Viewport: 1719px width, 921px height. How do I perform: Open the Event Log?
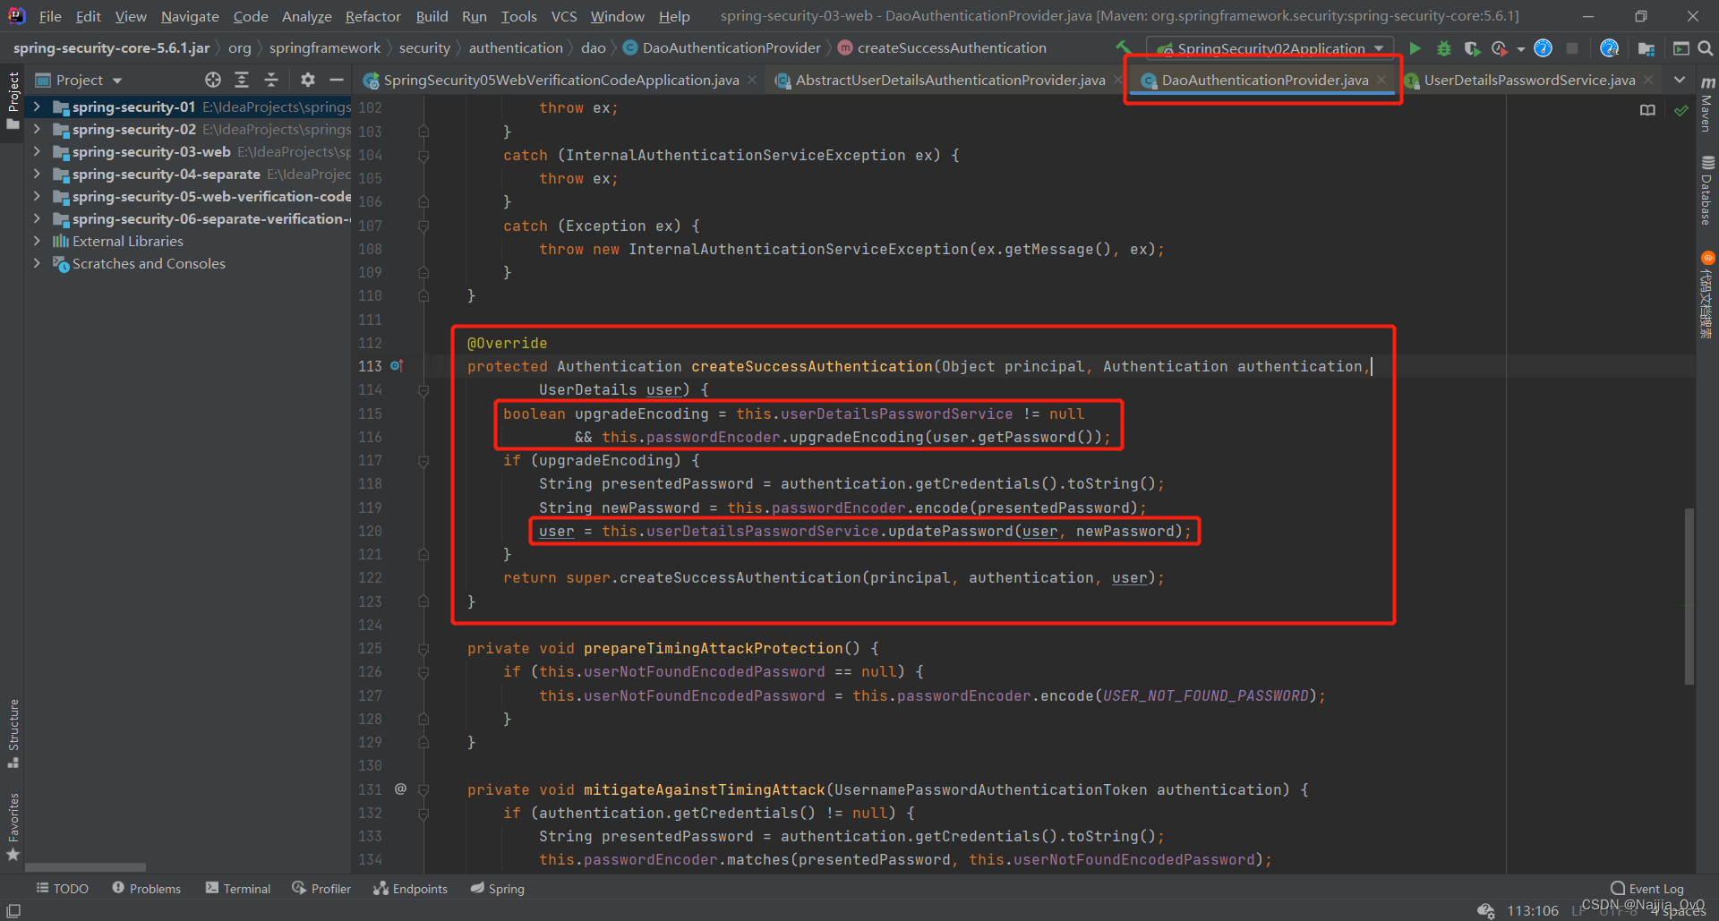1646,888
